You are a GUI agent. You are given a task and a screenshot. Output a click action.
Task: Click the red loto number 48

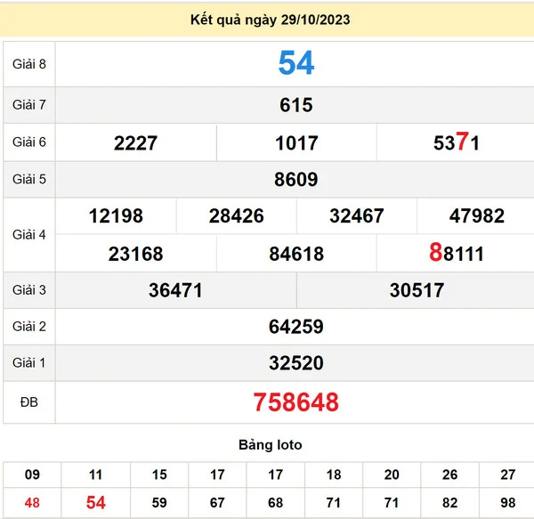[x=32, y=503]
